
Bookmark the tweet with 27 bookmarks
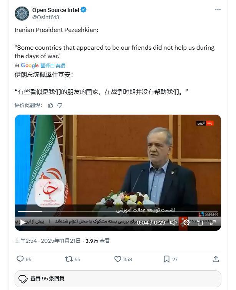(166, 259)
